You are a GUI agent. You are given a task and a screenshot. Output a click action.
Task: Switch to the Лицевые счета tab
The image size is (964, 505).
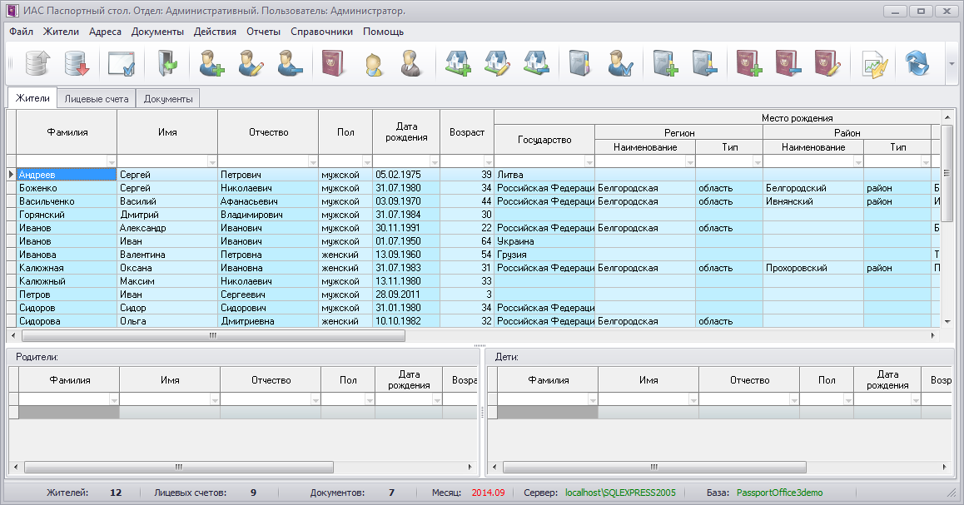[x=97, y=99]
